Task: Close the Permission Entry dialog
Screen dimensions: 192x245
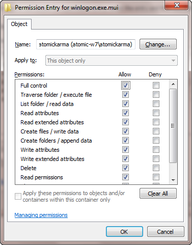Action: coord(177,5)
